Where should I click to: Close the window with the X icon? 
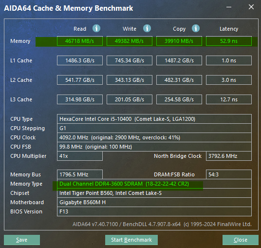coord(251,7)
